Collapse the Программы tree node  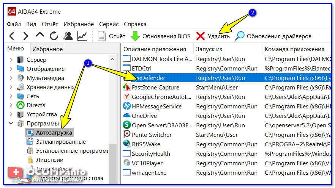click(11, 124)
